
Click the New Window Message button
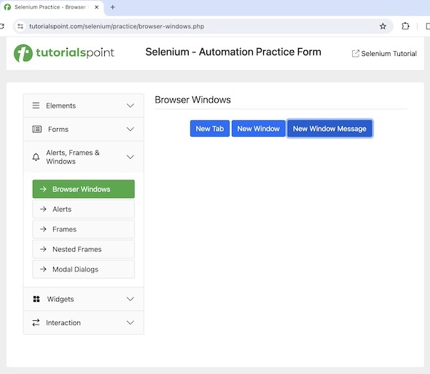[329, 128]
